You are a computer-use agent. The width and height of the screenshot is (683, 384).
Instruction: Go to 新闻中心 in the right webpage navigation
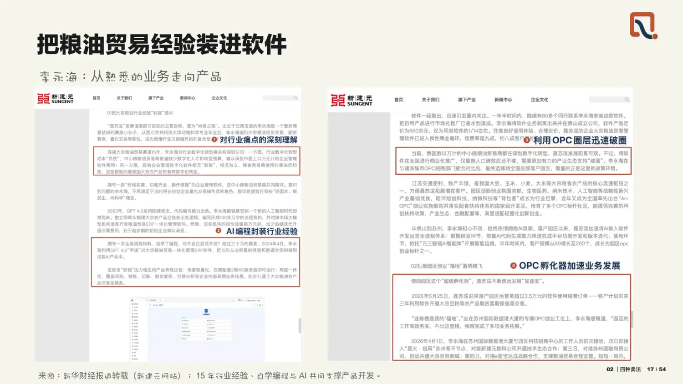(x=503, y=100)
